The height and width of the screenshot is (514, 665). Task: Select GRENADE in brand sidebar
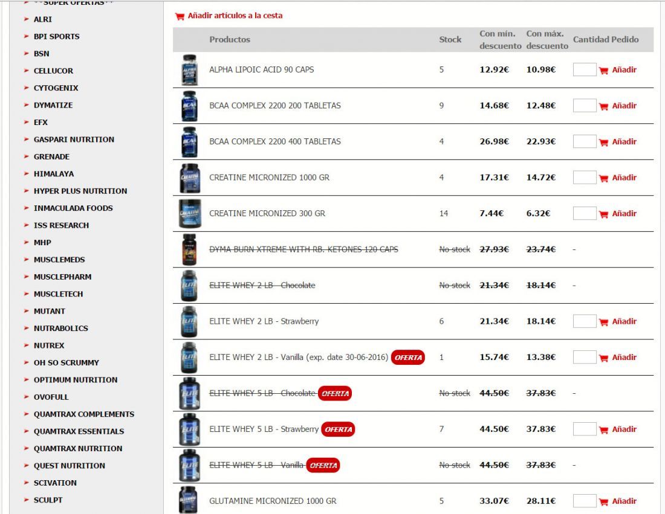52,157
